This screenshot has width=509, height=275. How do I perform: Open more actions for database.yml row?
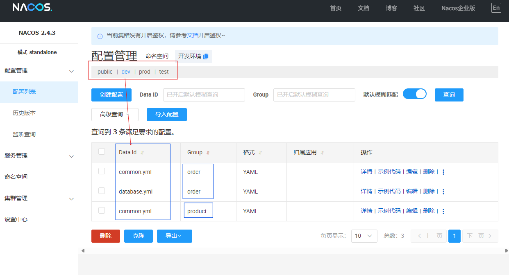point(443,192)
